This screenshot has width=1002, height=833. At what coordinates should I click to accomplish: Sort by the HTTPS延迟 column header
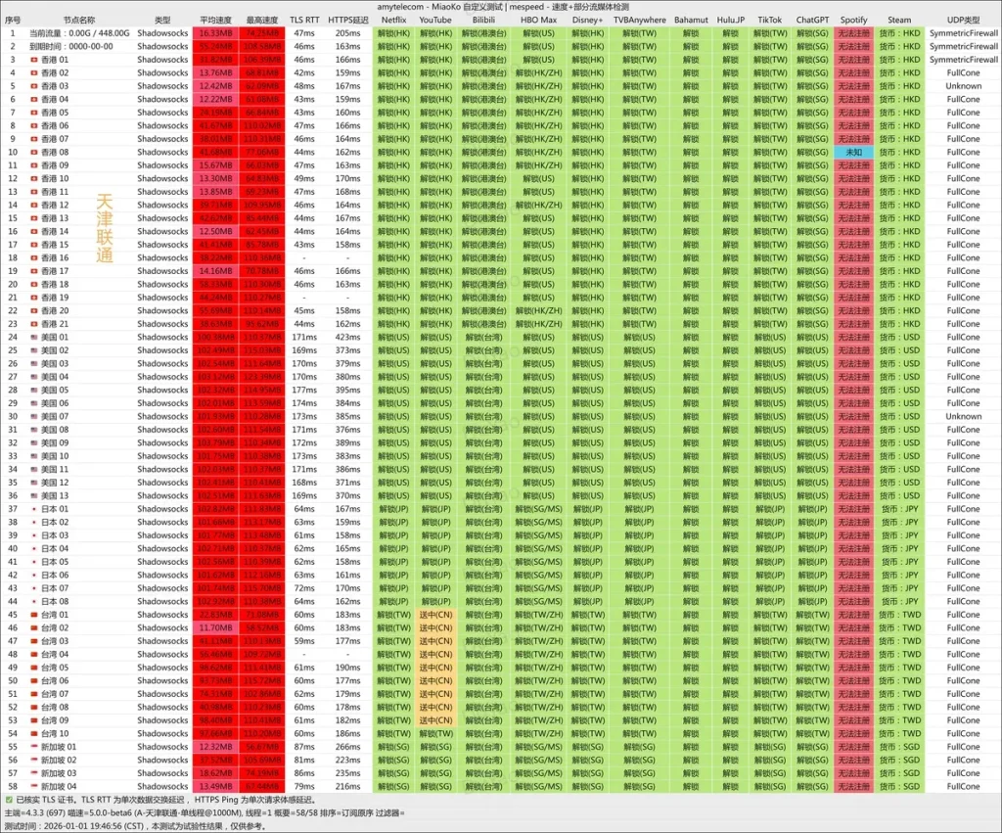[x=347, y=20]
